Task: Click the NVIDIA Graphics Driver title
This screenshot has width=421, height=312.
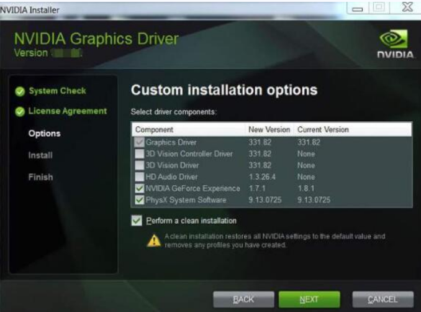Action: pyautogui.click(x=96, y=39)
